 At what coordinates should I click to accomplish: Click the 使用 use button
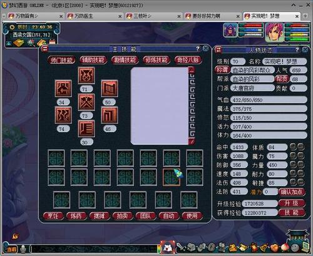coord(192,216)
